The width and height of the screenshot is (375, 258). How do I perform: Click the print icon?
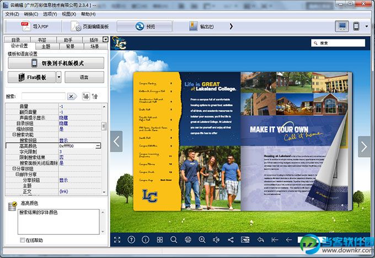point(188,240)
